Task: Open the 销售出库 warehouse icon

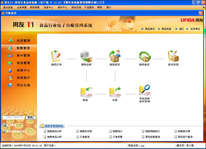Action: [86, 57]
